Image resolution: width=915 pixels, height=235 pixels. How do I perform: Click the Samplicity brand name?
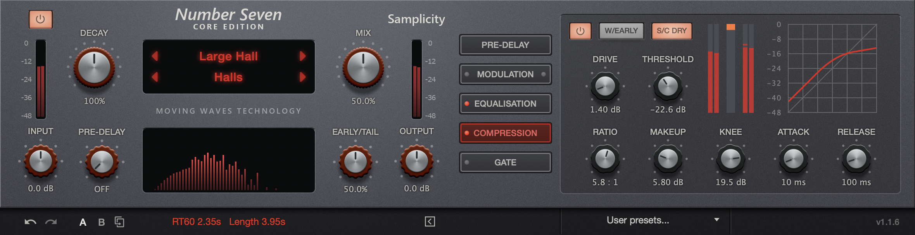coord(416,19)
